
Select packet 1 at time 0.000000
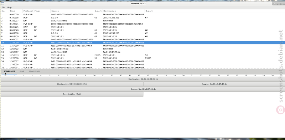pyautogui.click(x=142, y=15)
